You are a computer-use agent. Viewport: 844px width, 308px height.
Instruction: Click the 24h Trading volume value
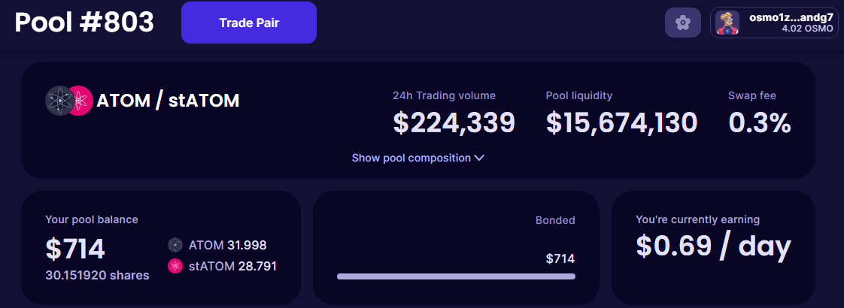click(x=454, y=122)
